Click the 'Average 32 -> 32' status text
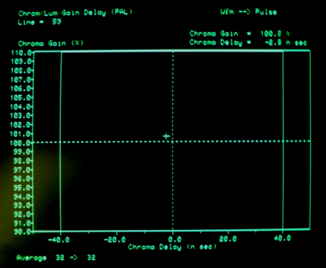The image size is (326, 268). tap(56, 258)
